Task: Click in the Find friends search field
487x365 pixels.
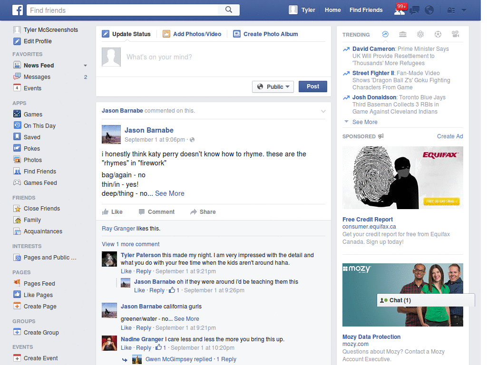Action: tap(123, 10)
